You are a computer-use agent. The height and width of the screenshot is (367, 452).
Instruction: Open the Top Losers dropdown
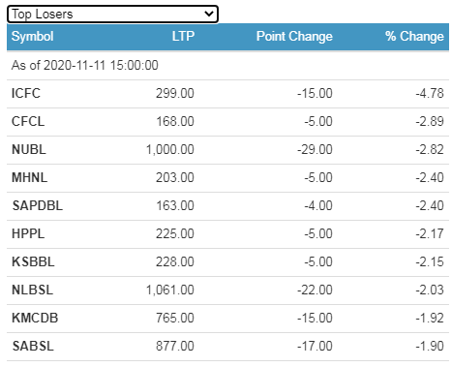click(112, 15)
